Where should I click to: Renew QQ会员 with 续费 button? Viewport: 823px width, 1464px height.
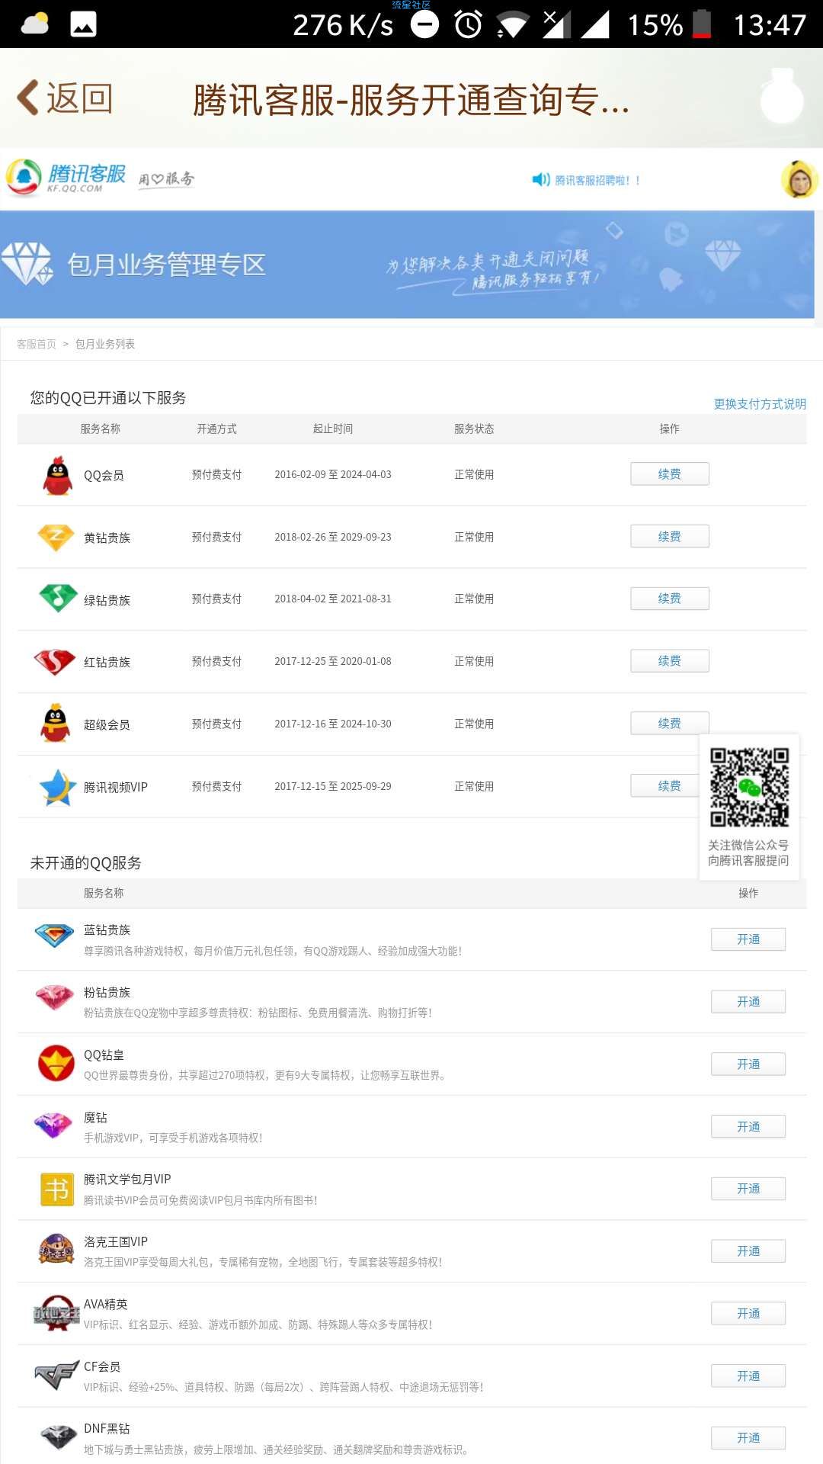[x=670, y=474]
